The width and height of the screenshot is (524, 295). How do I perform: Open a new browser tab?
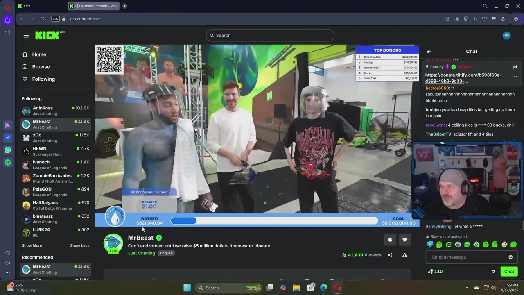[124, 6]
